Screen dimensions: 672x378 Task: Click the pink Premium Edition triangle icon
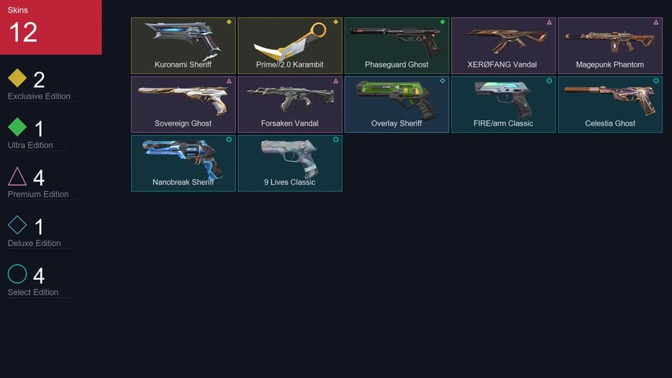[x=17, y=176]
